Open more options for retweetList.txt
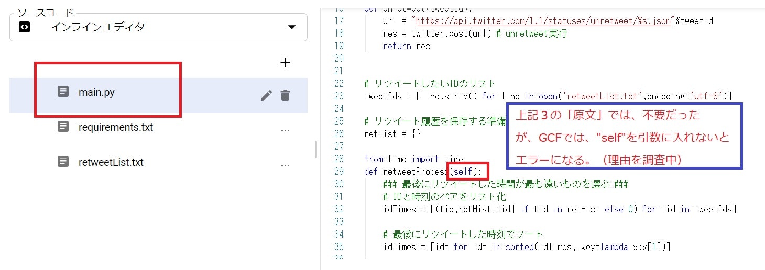The width and height of the screenshot is (765, 270). (285, 165)
